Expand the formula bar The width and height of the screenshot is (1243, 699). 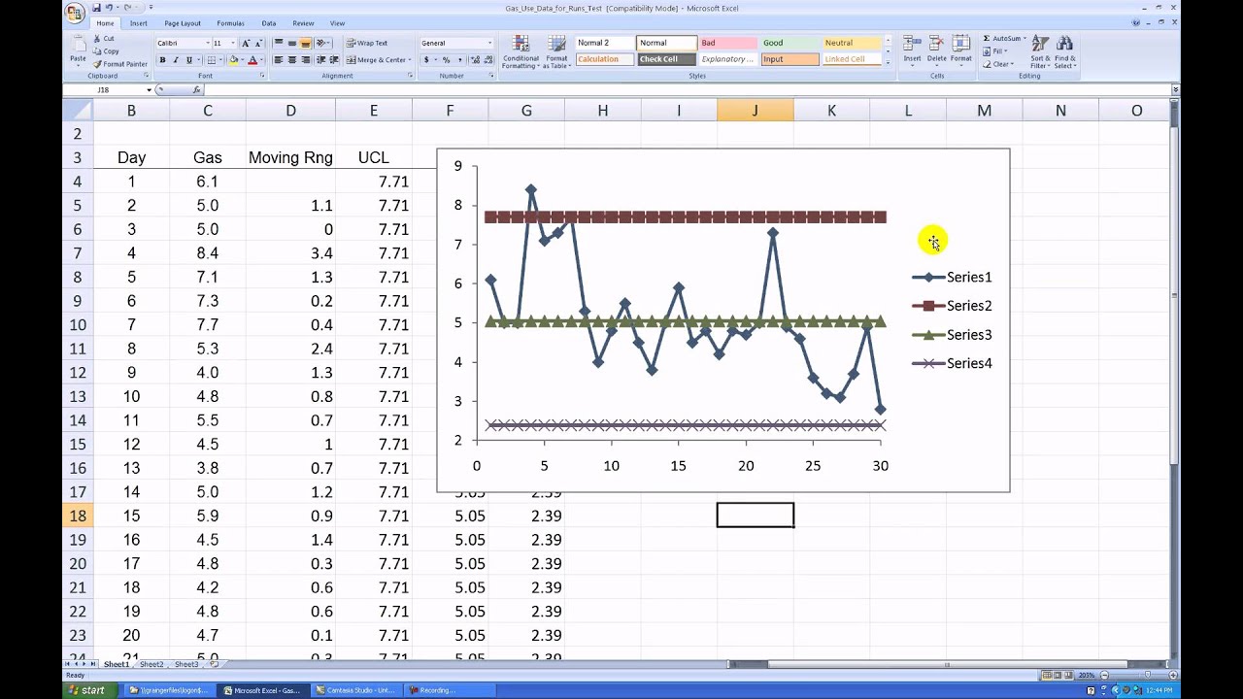tap(1175, 89)
